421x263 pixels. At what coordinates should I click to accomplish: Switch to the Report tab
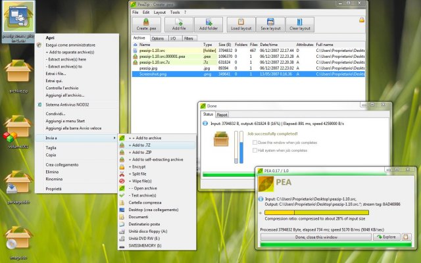(222, 114)
